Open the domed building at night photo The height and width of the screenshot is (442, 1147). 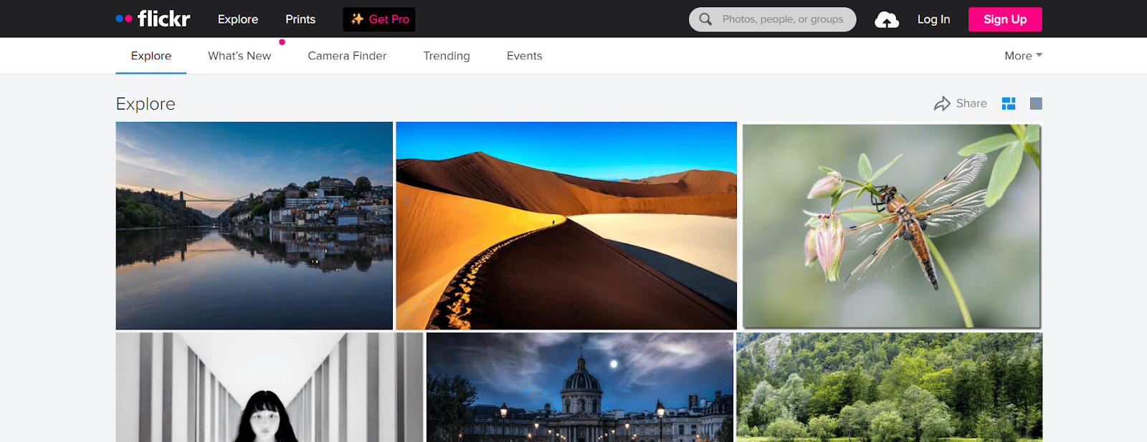[580, 387]
